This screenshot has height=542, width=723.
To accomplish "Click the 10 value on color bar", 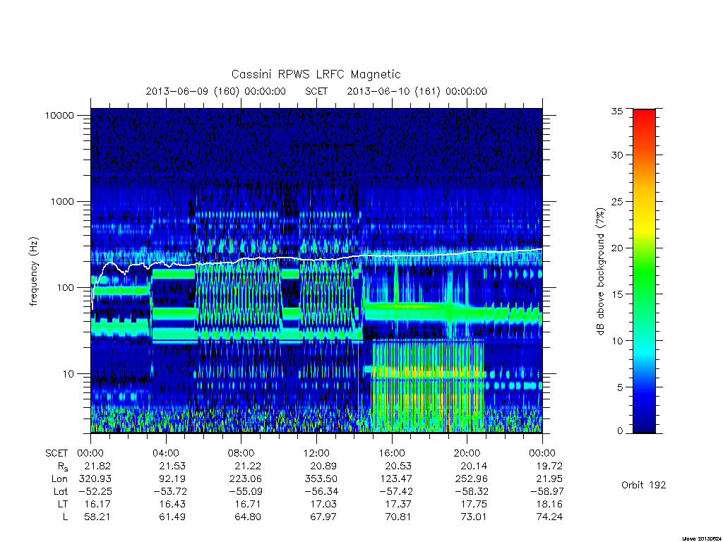I will coord(616,341).
